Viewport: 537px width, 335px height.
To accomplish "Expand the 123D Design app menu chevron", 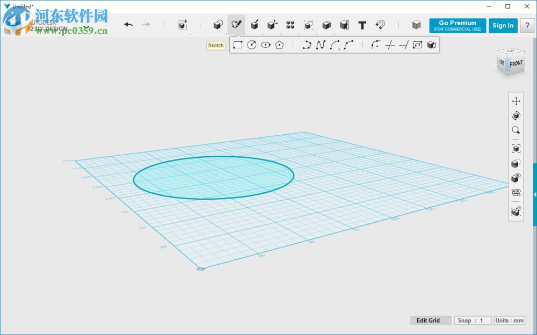I will 88,26.
